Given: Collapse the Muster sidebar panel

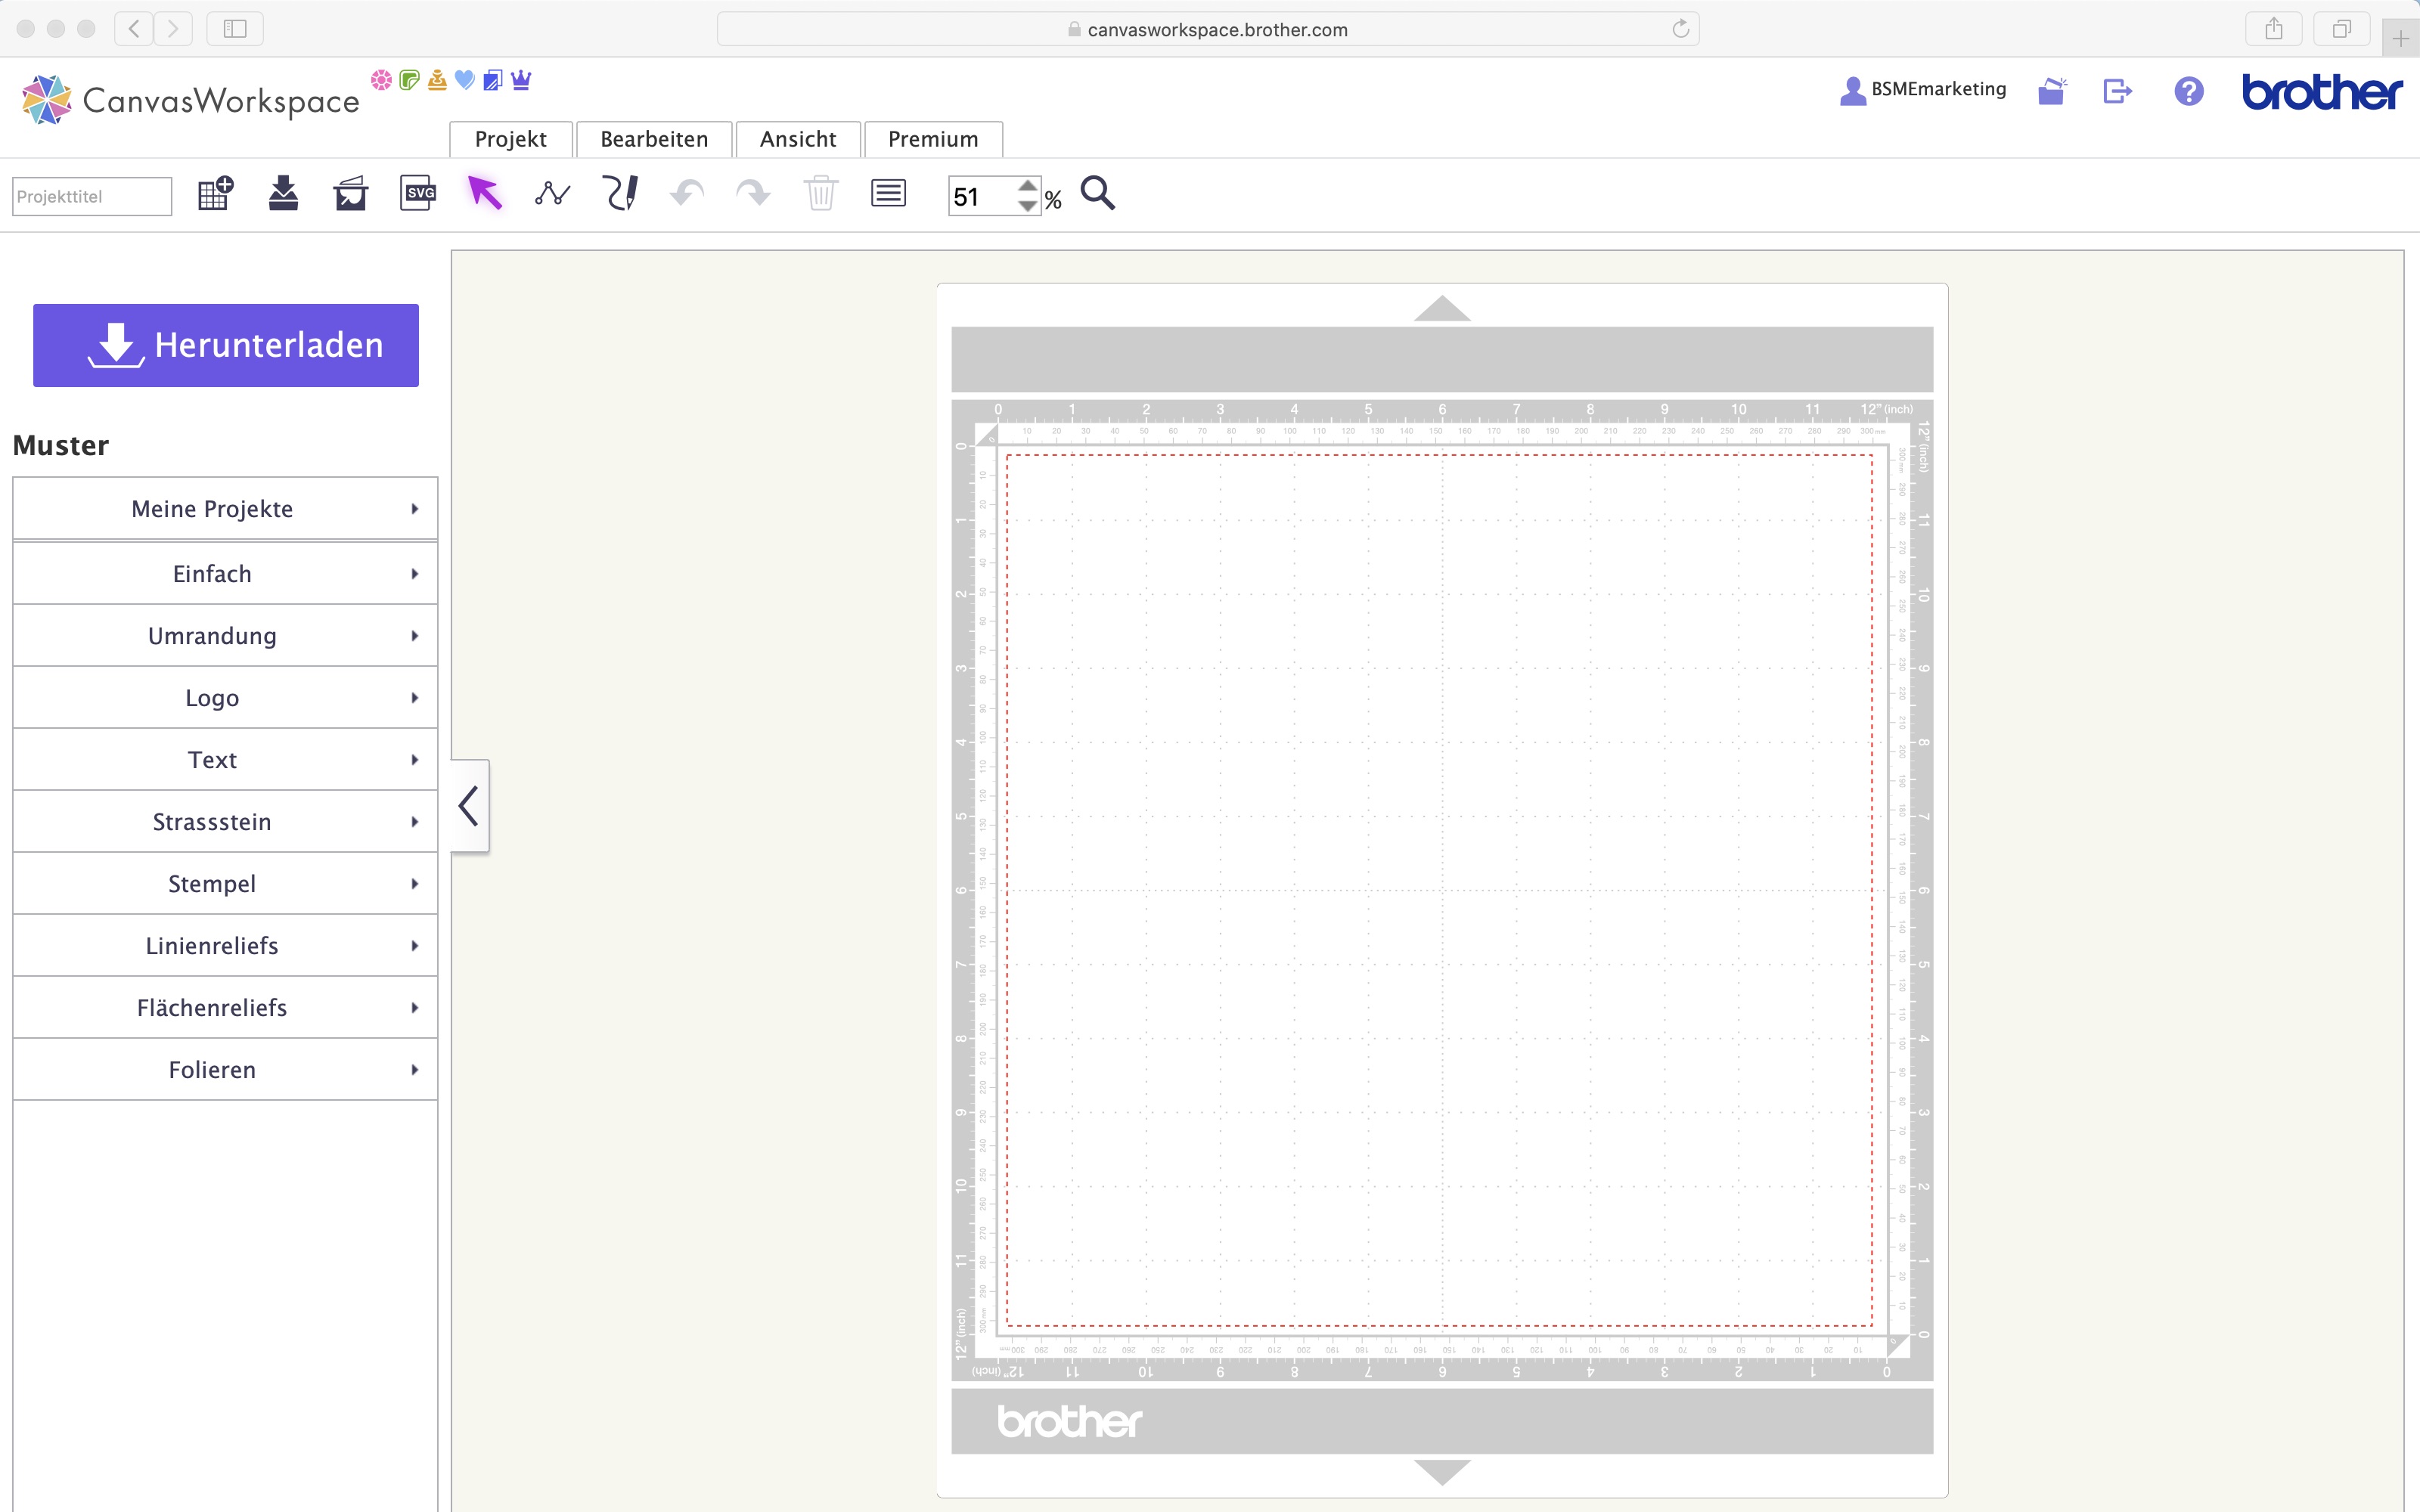Looking at the screenshot, I should click(x=468, y=805).
